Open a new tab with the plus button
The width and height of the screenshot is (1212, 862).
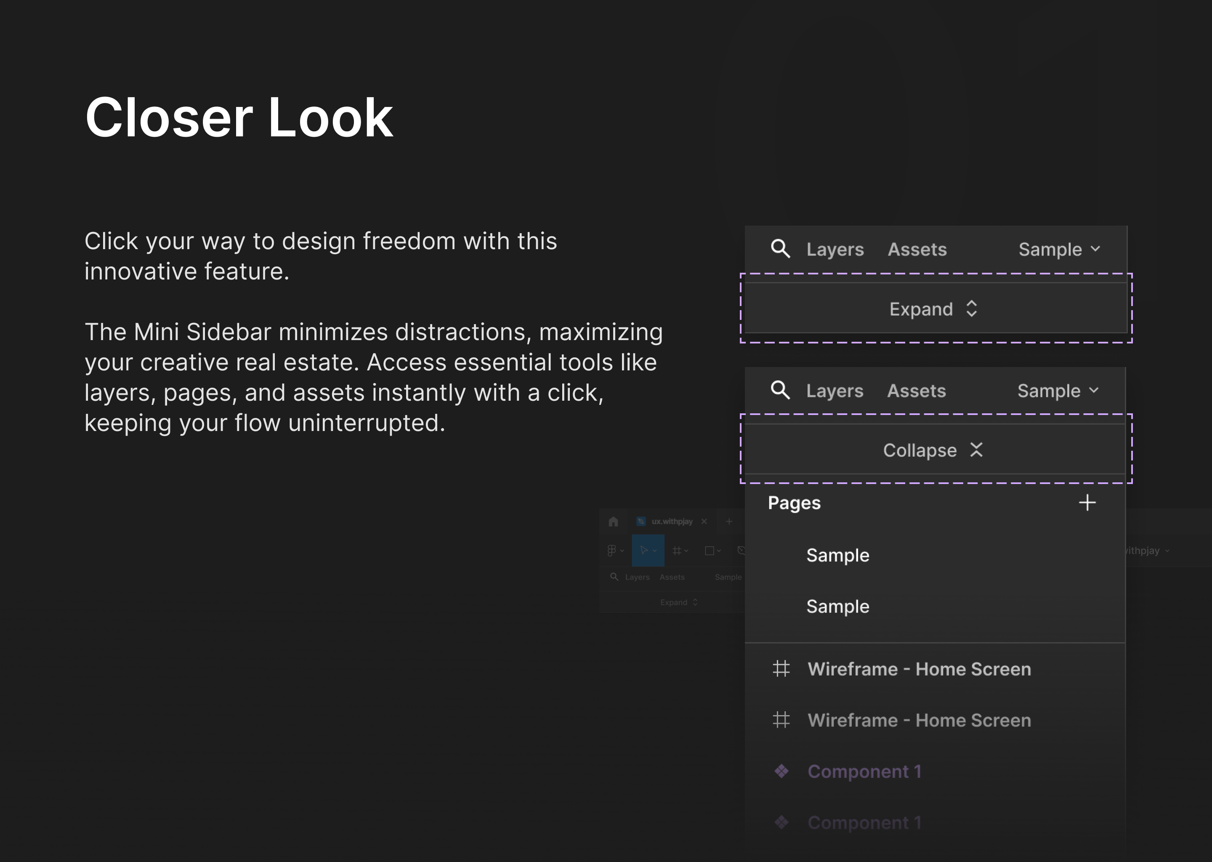(x=729, y=522)
